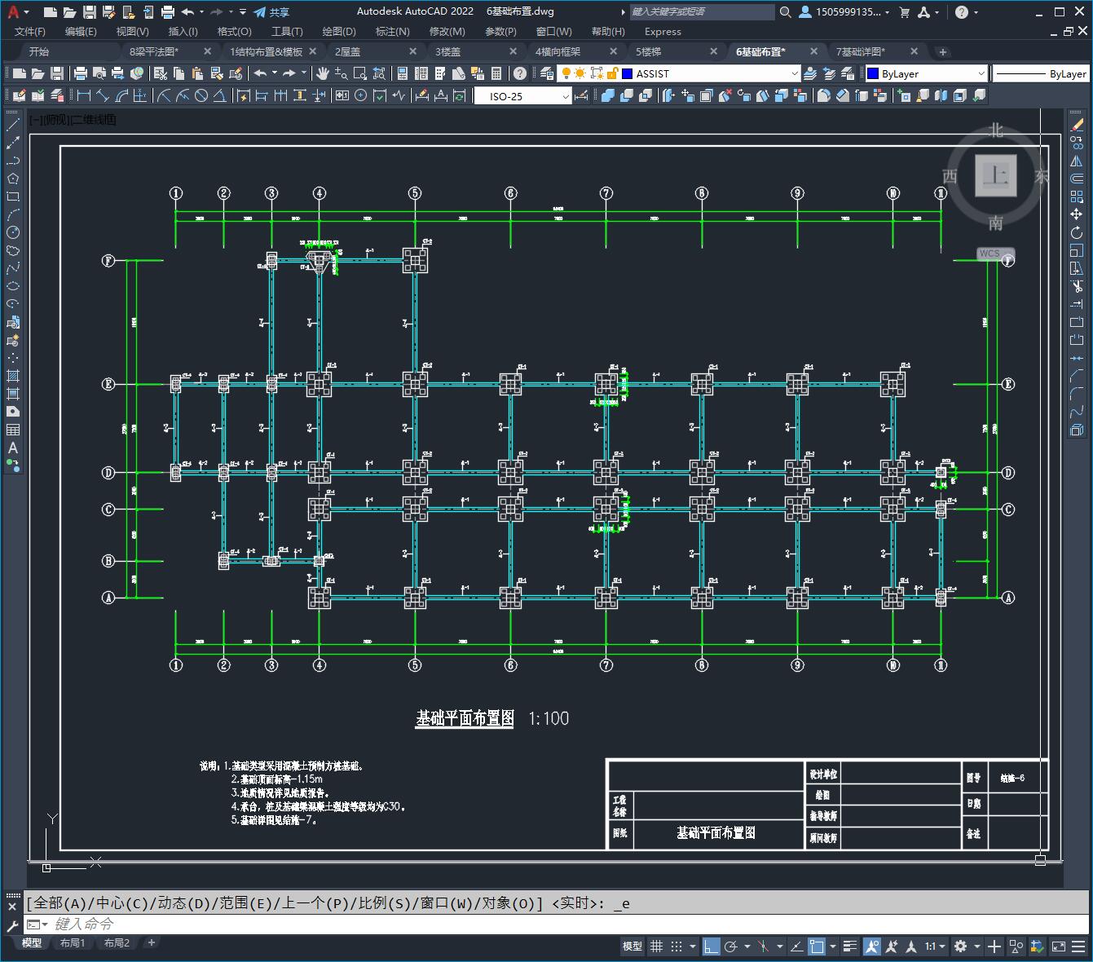This screenshot has height=962, width=1093.
Task: Click the Plot print icon in toolbar
Action: (80, 73)
